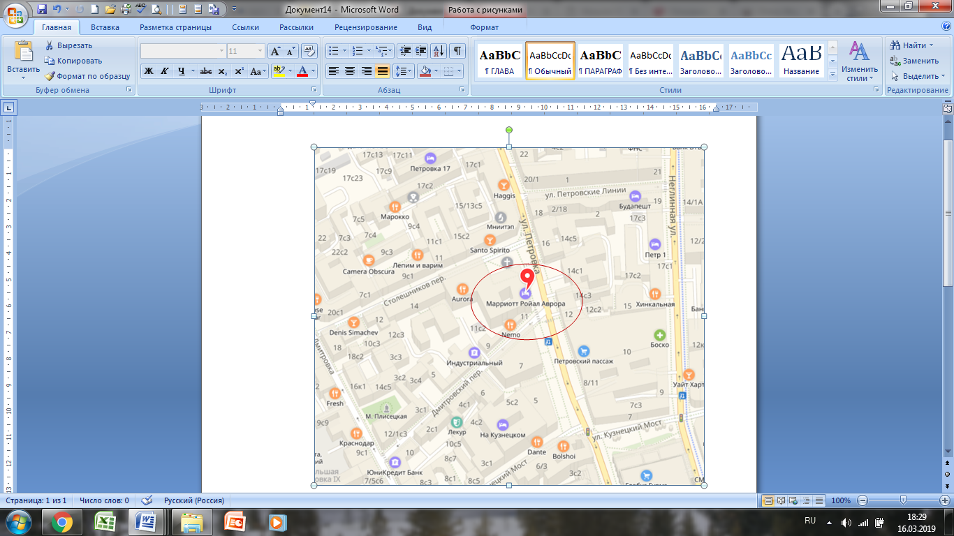The image size is (954, 536).
Task: Toggle superscript x²
Action: click(x=239, y=71)
